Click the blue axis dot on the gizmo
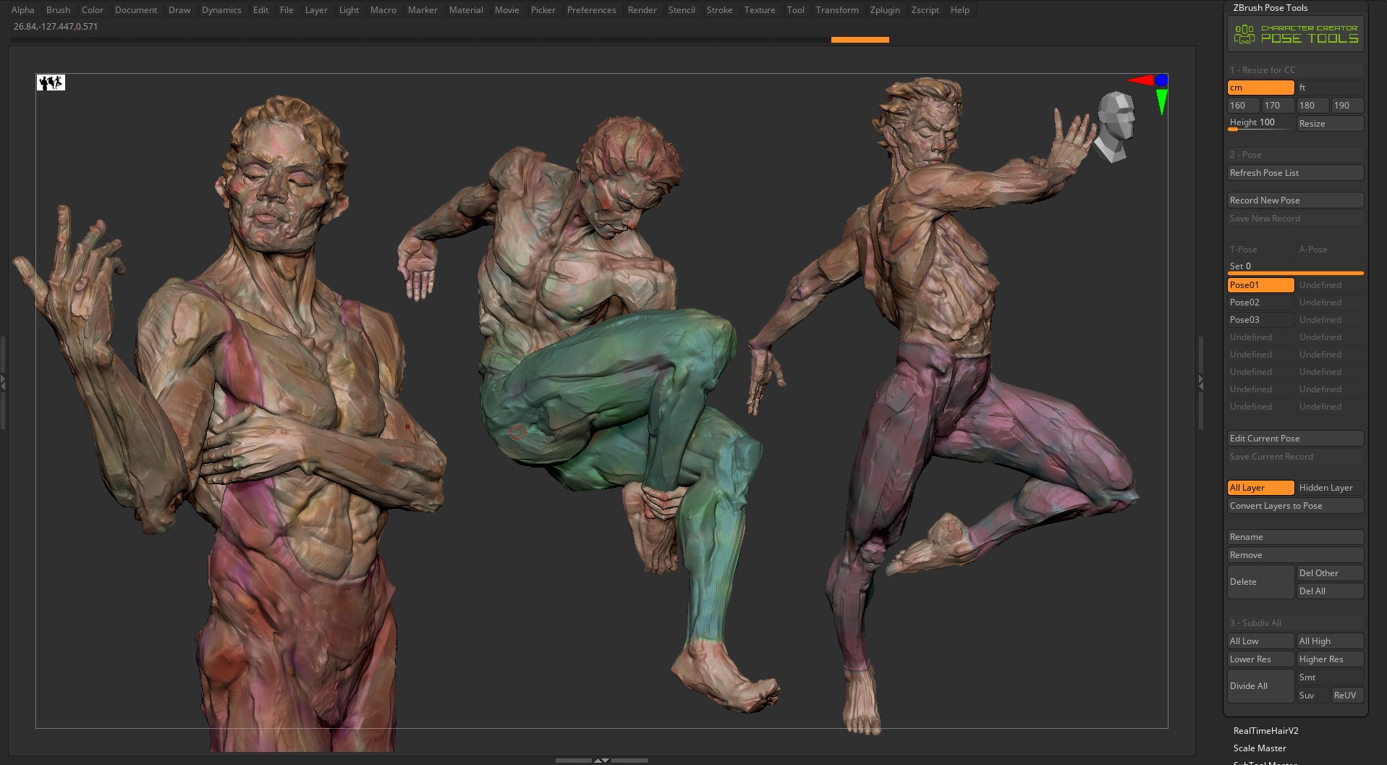The width and height of the screenshot is (1387, 765). coord(1161,80)
